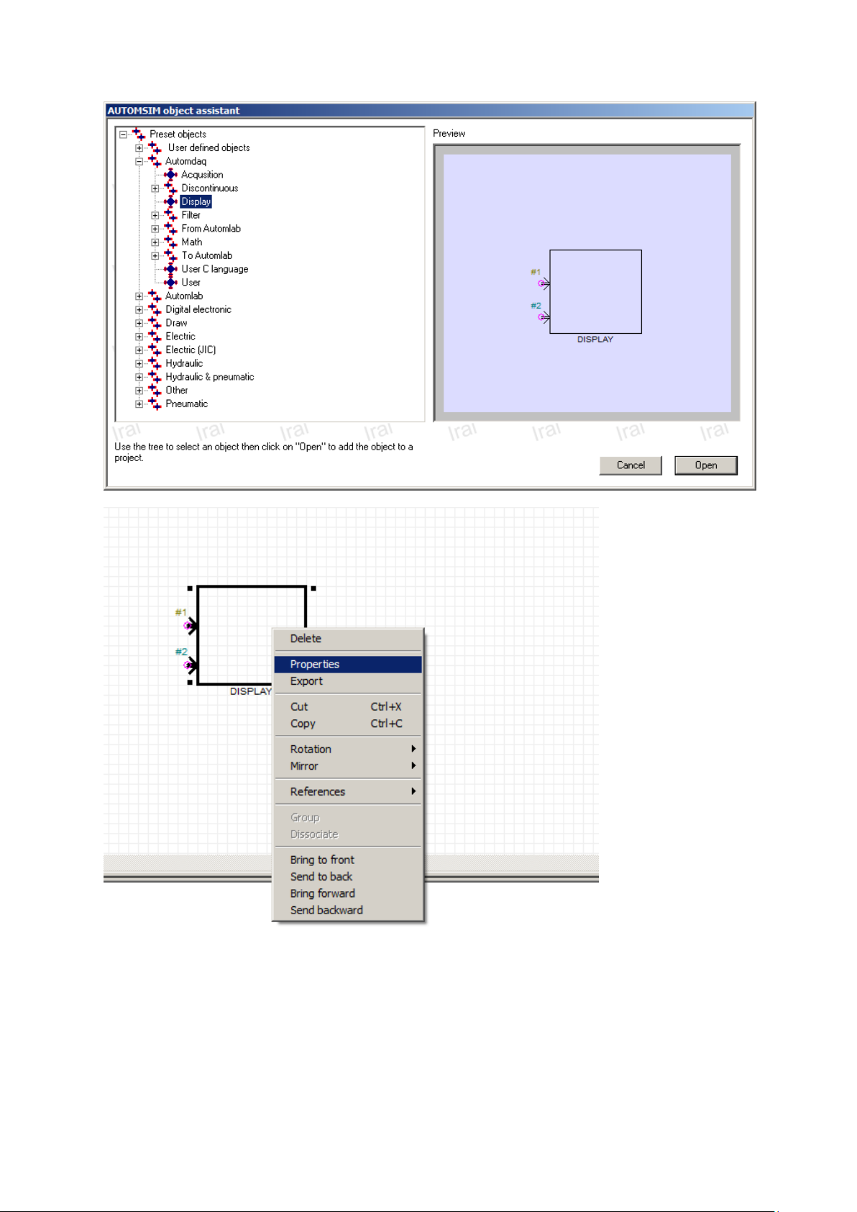Click the DISPLAY object in the preview pane

click(595, 291)
